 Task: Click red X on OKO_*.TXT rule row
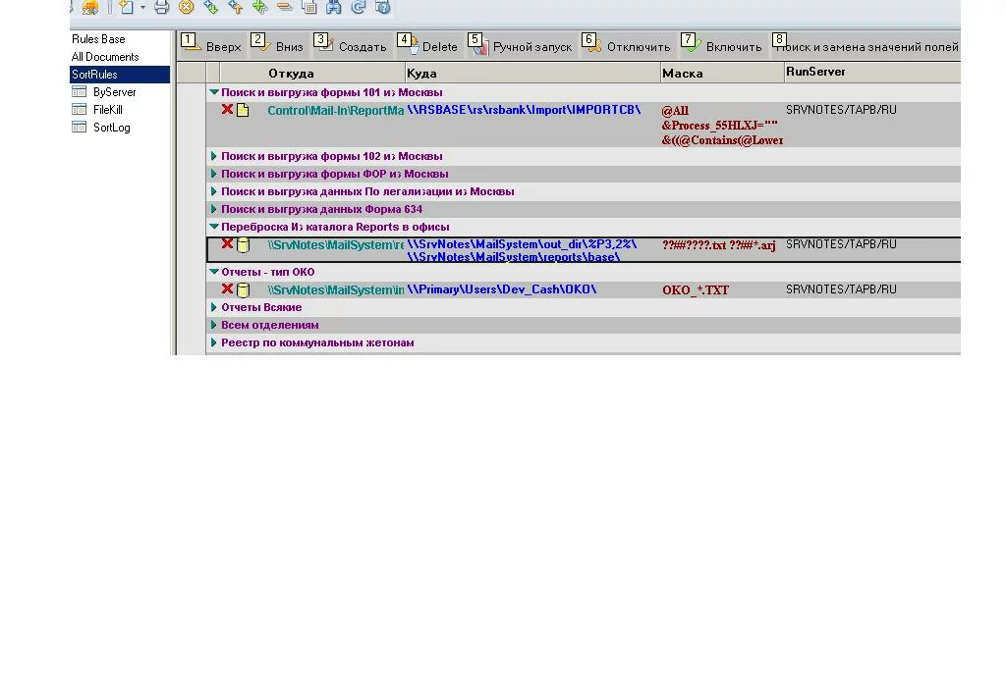[x=227, y=289]
